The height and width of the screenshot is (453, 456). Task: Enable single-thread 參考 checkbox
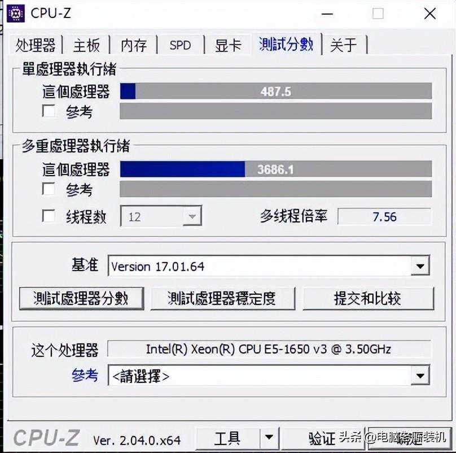(x=49, y=111)
